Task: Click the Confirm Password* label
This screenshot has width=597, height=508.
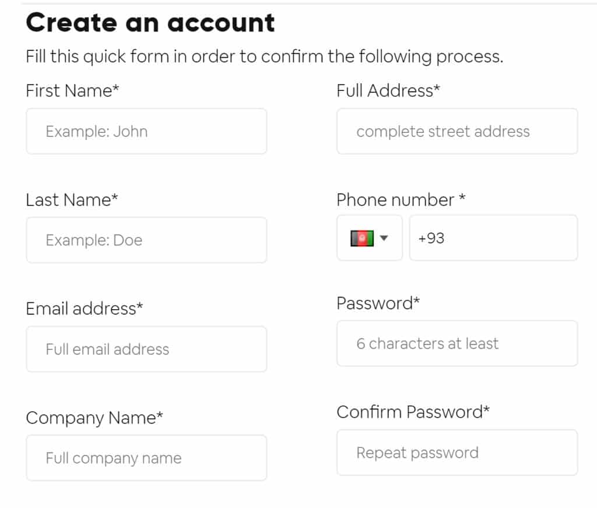Action: pos(413,412)
